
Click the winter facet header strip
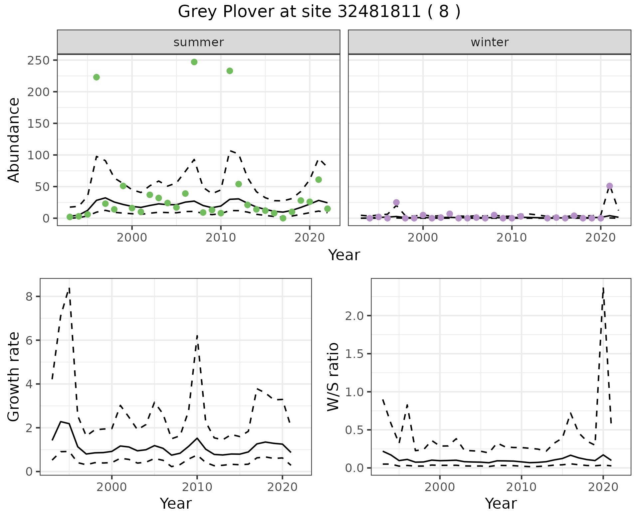click(x=489, y=42)
